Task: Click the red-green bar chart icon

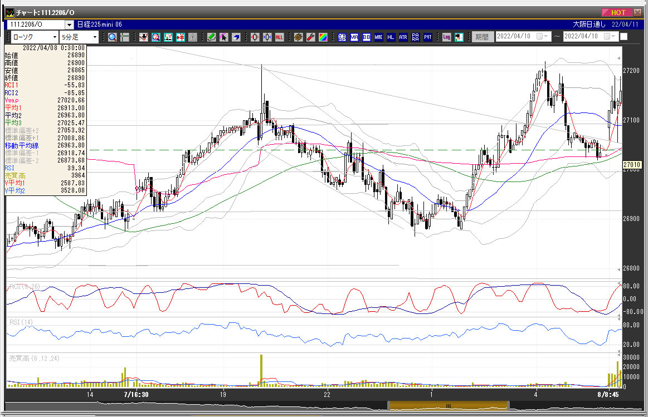Action: pos(168,37)
